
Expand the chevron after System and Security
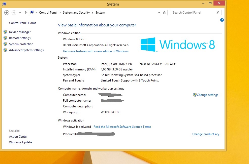coord(93,13)
